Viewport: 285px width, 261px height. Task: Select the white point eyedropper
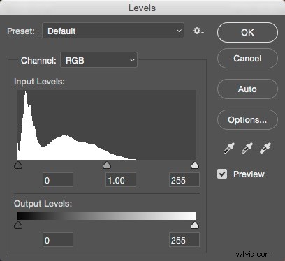(x=265, y=148)
